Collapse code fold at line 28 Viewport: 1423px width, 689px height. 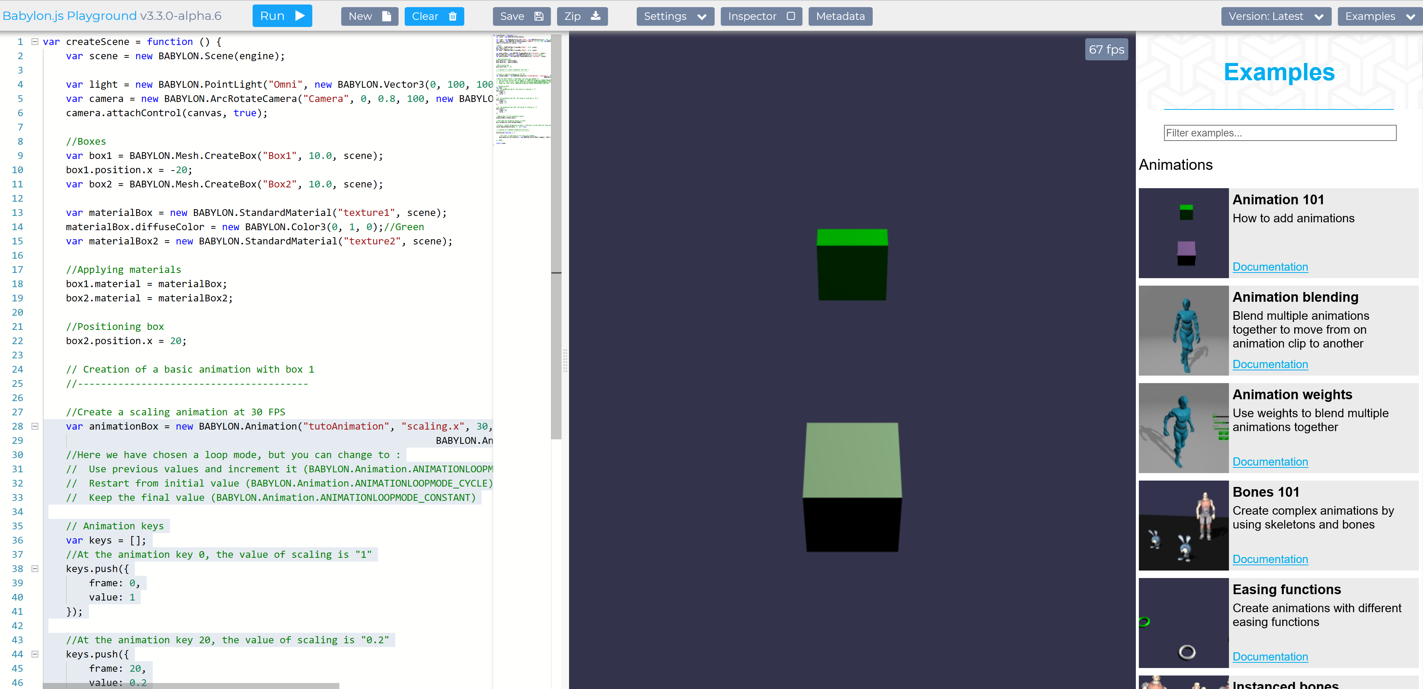point(35,426)
